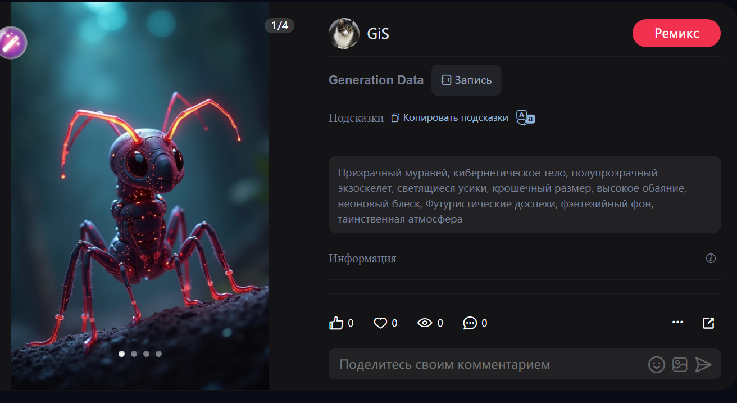Open the external share icon

click(708, 323)
